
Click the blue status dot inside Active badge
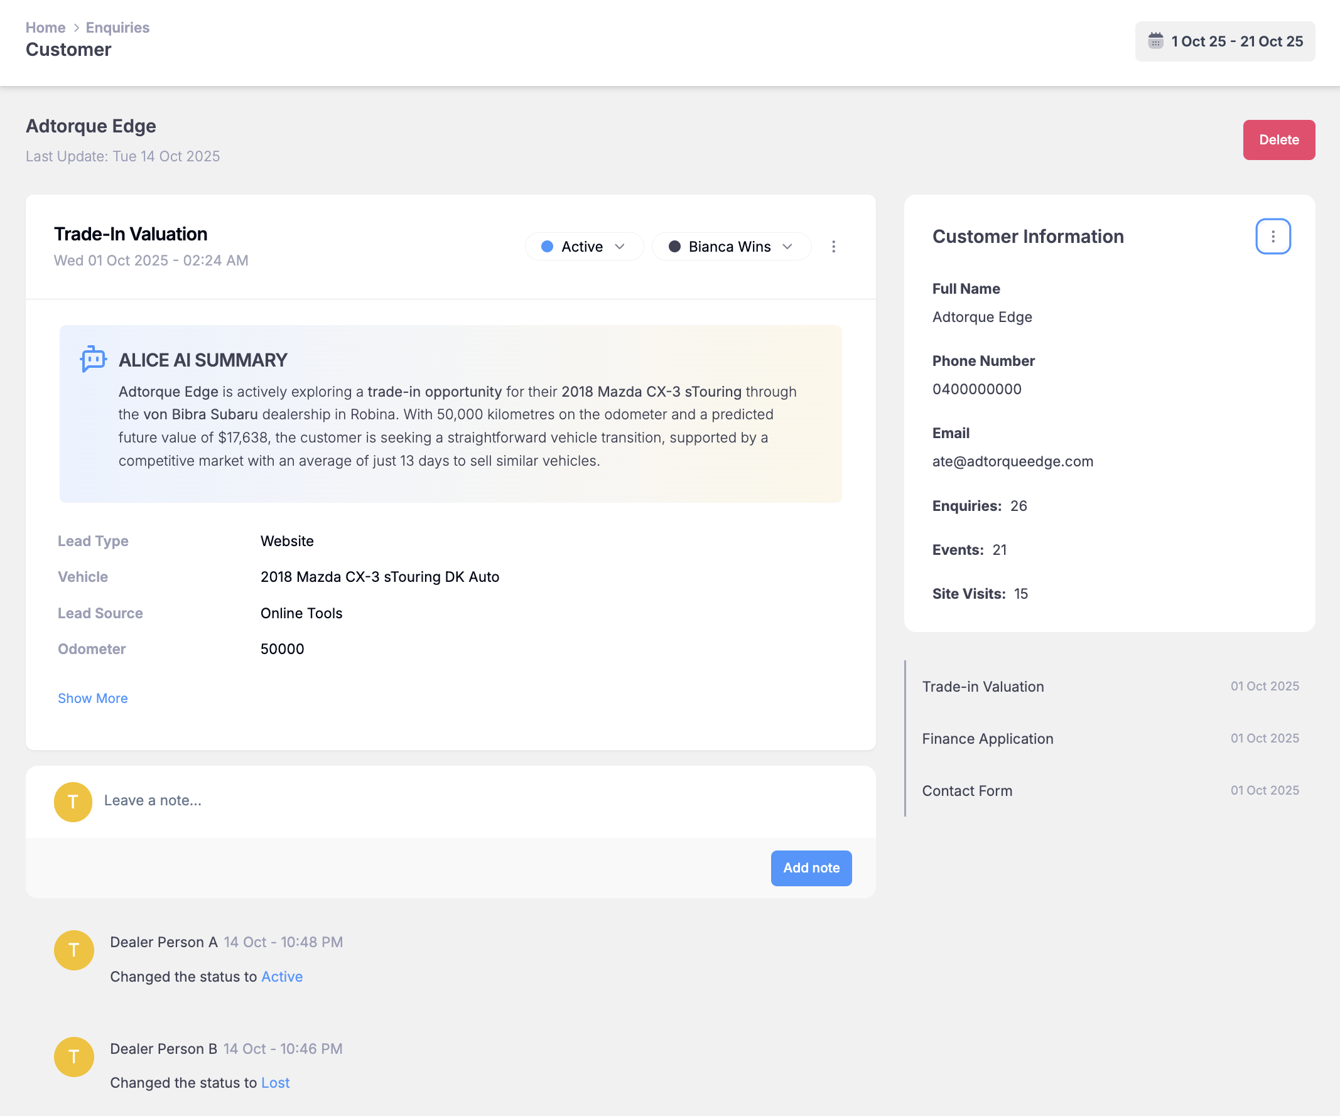(548, 246)
